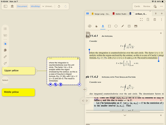Open the document bookmarks

click(x=155, y=19)
